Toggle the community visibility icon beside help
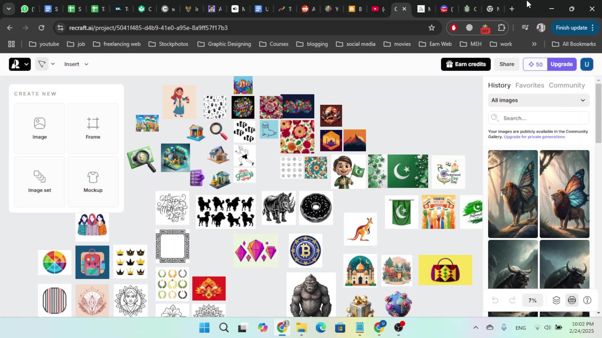The height and width of the screenshot is (338, 602). tap(572, 300)
